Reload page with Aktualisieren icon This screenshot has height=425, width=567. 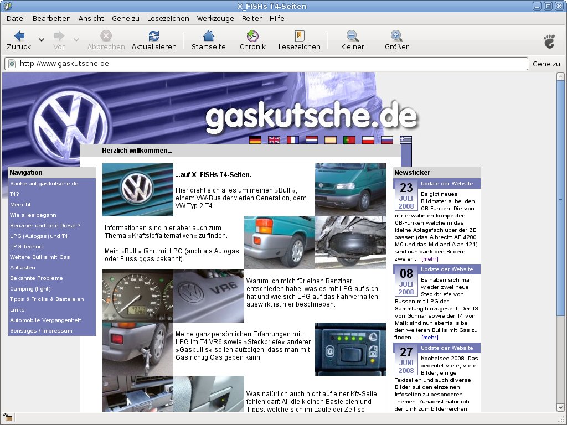pyautogui.click(x=154, y=35)
